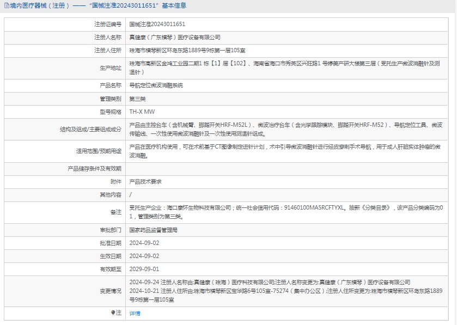Click the approving authority 国家药品监督管理局

(x=153, y=230)
